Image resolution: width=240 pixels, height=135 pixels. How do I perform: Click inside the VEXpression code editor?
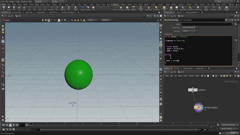click(198, 51)
